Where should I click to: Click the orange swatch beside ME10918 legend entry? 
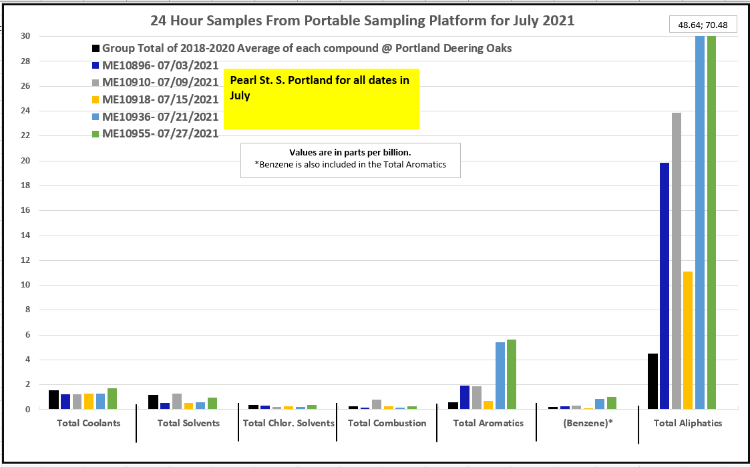(x=96, y=100)
